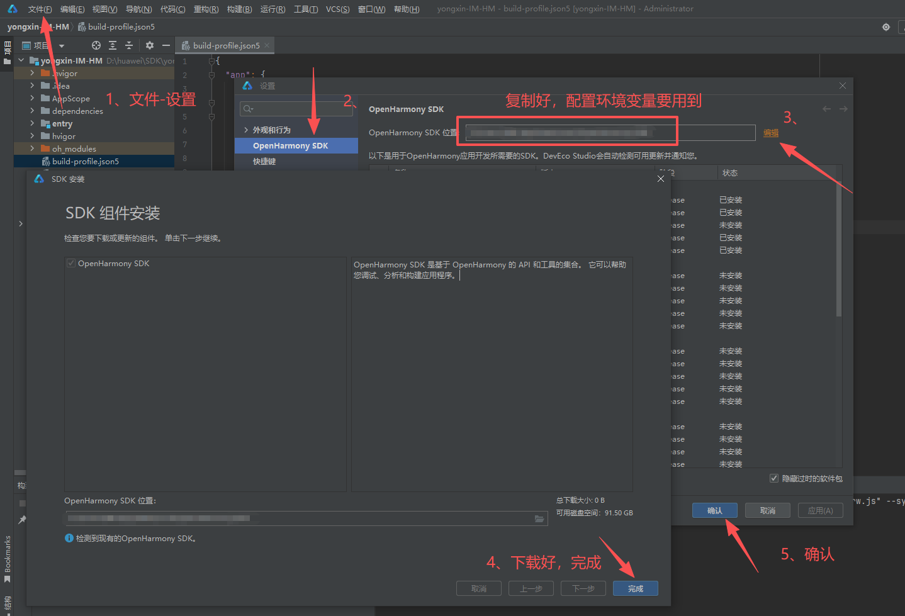Open the 文件(F) menu
The image size is (905, 616).
click(40, 9)
